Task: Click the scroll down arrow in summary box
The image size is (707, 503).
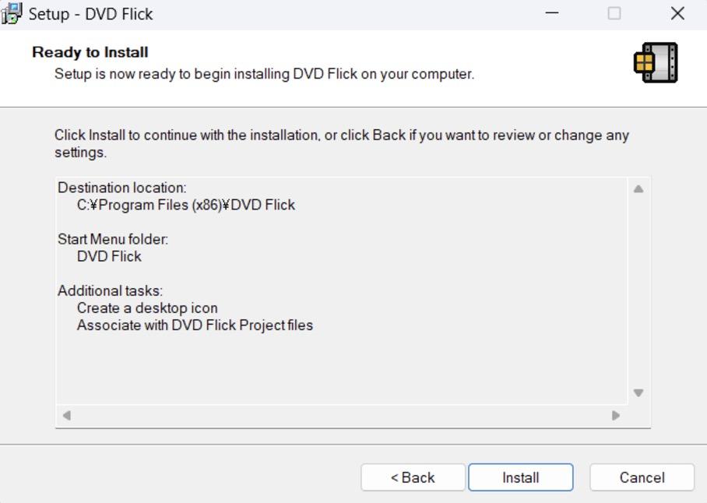Action: click(x=638, y=392)
